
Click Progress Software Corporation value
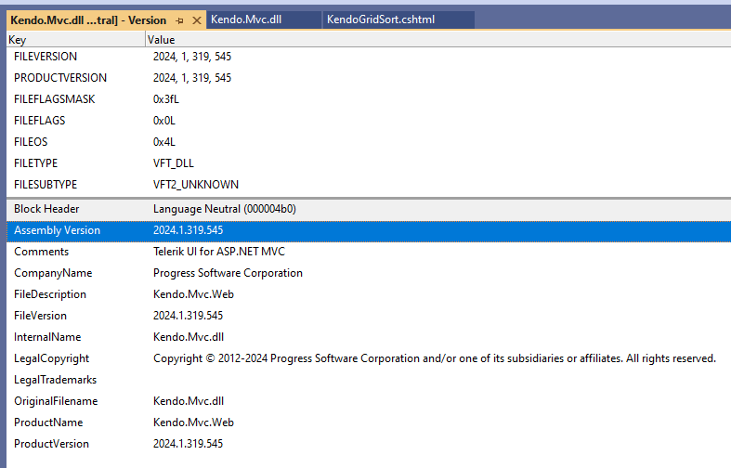tap(228, 273)
